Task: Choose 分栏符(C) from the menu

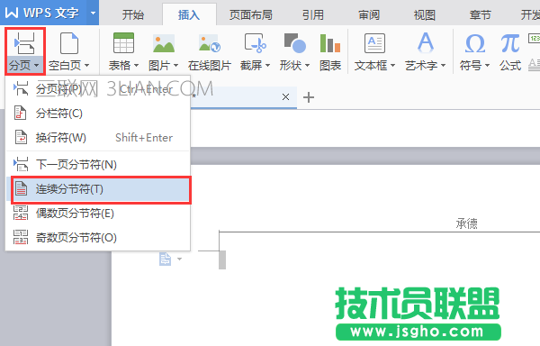Action: point(98,114)
